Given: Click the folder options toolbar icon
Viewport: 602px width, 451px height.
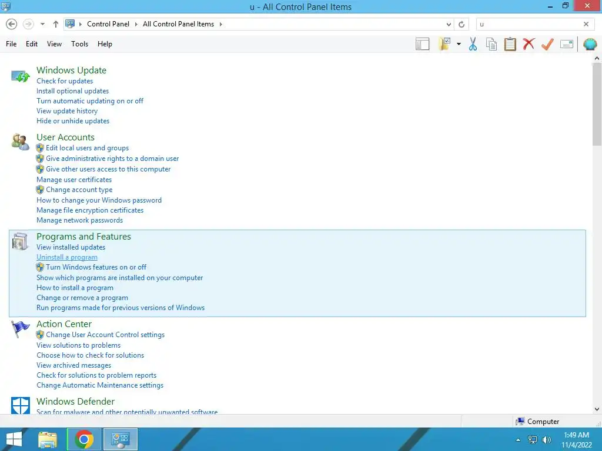Looking at the screenshot, I should pyautogui.click(x=444, y=44).
